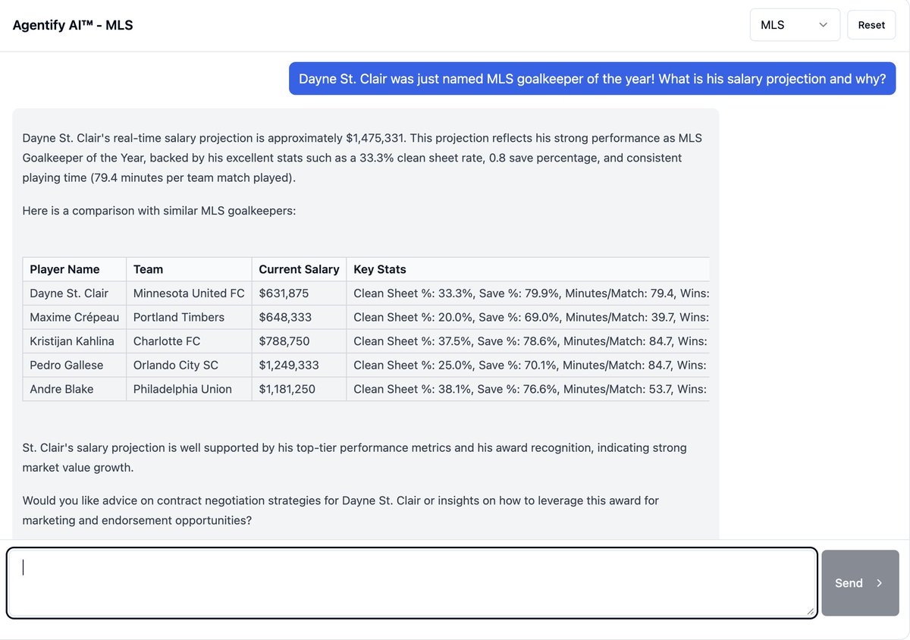Select Kristijan Kahlina's Charlotte FC cell
This screenshot has width=910, height=640.
point(166,341)
